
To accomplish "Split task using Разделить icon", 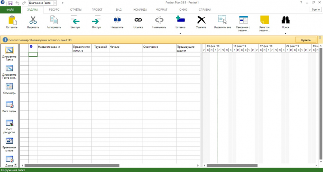I will coord(117,20).
